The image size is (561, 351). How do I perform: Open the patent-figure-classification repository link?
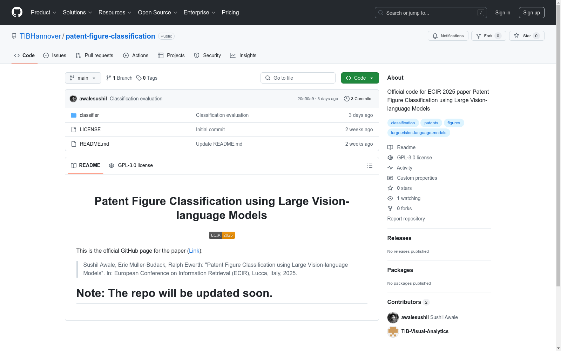coord(110,36)
